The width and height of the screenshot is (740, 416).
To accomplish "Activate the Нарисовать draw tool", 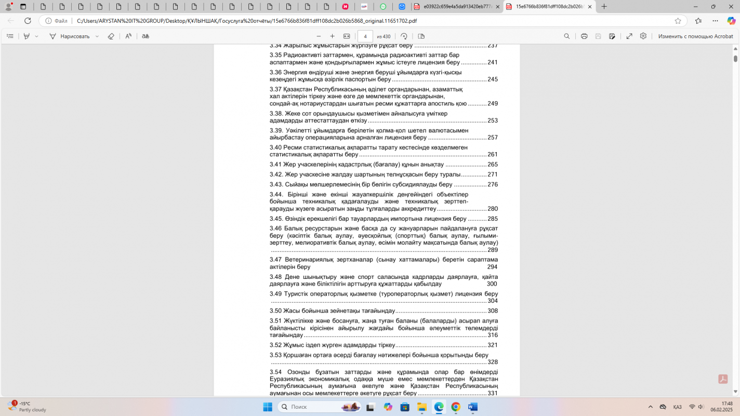I will [70, 36].
